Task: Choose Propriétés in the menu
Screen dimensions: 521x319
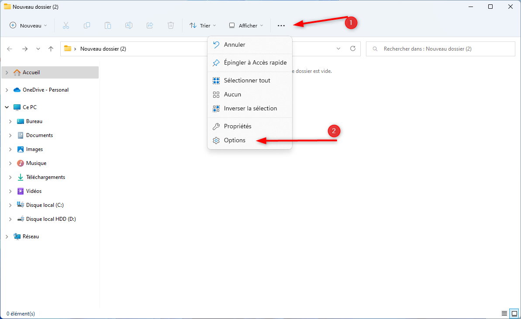Action: (250, 127)
